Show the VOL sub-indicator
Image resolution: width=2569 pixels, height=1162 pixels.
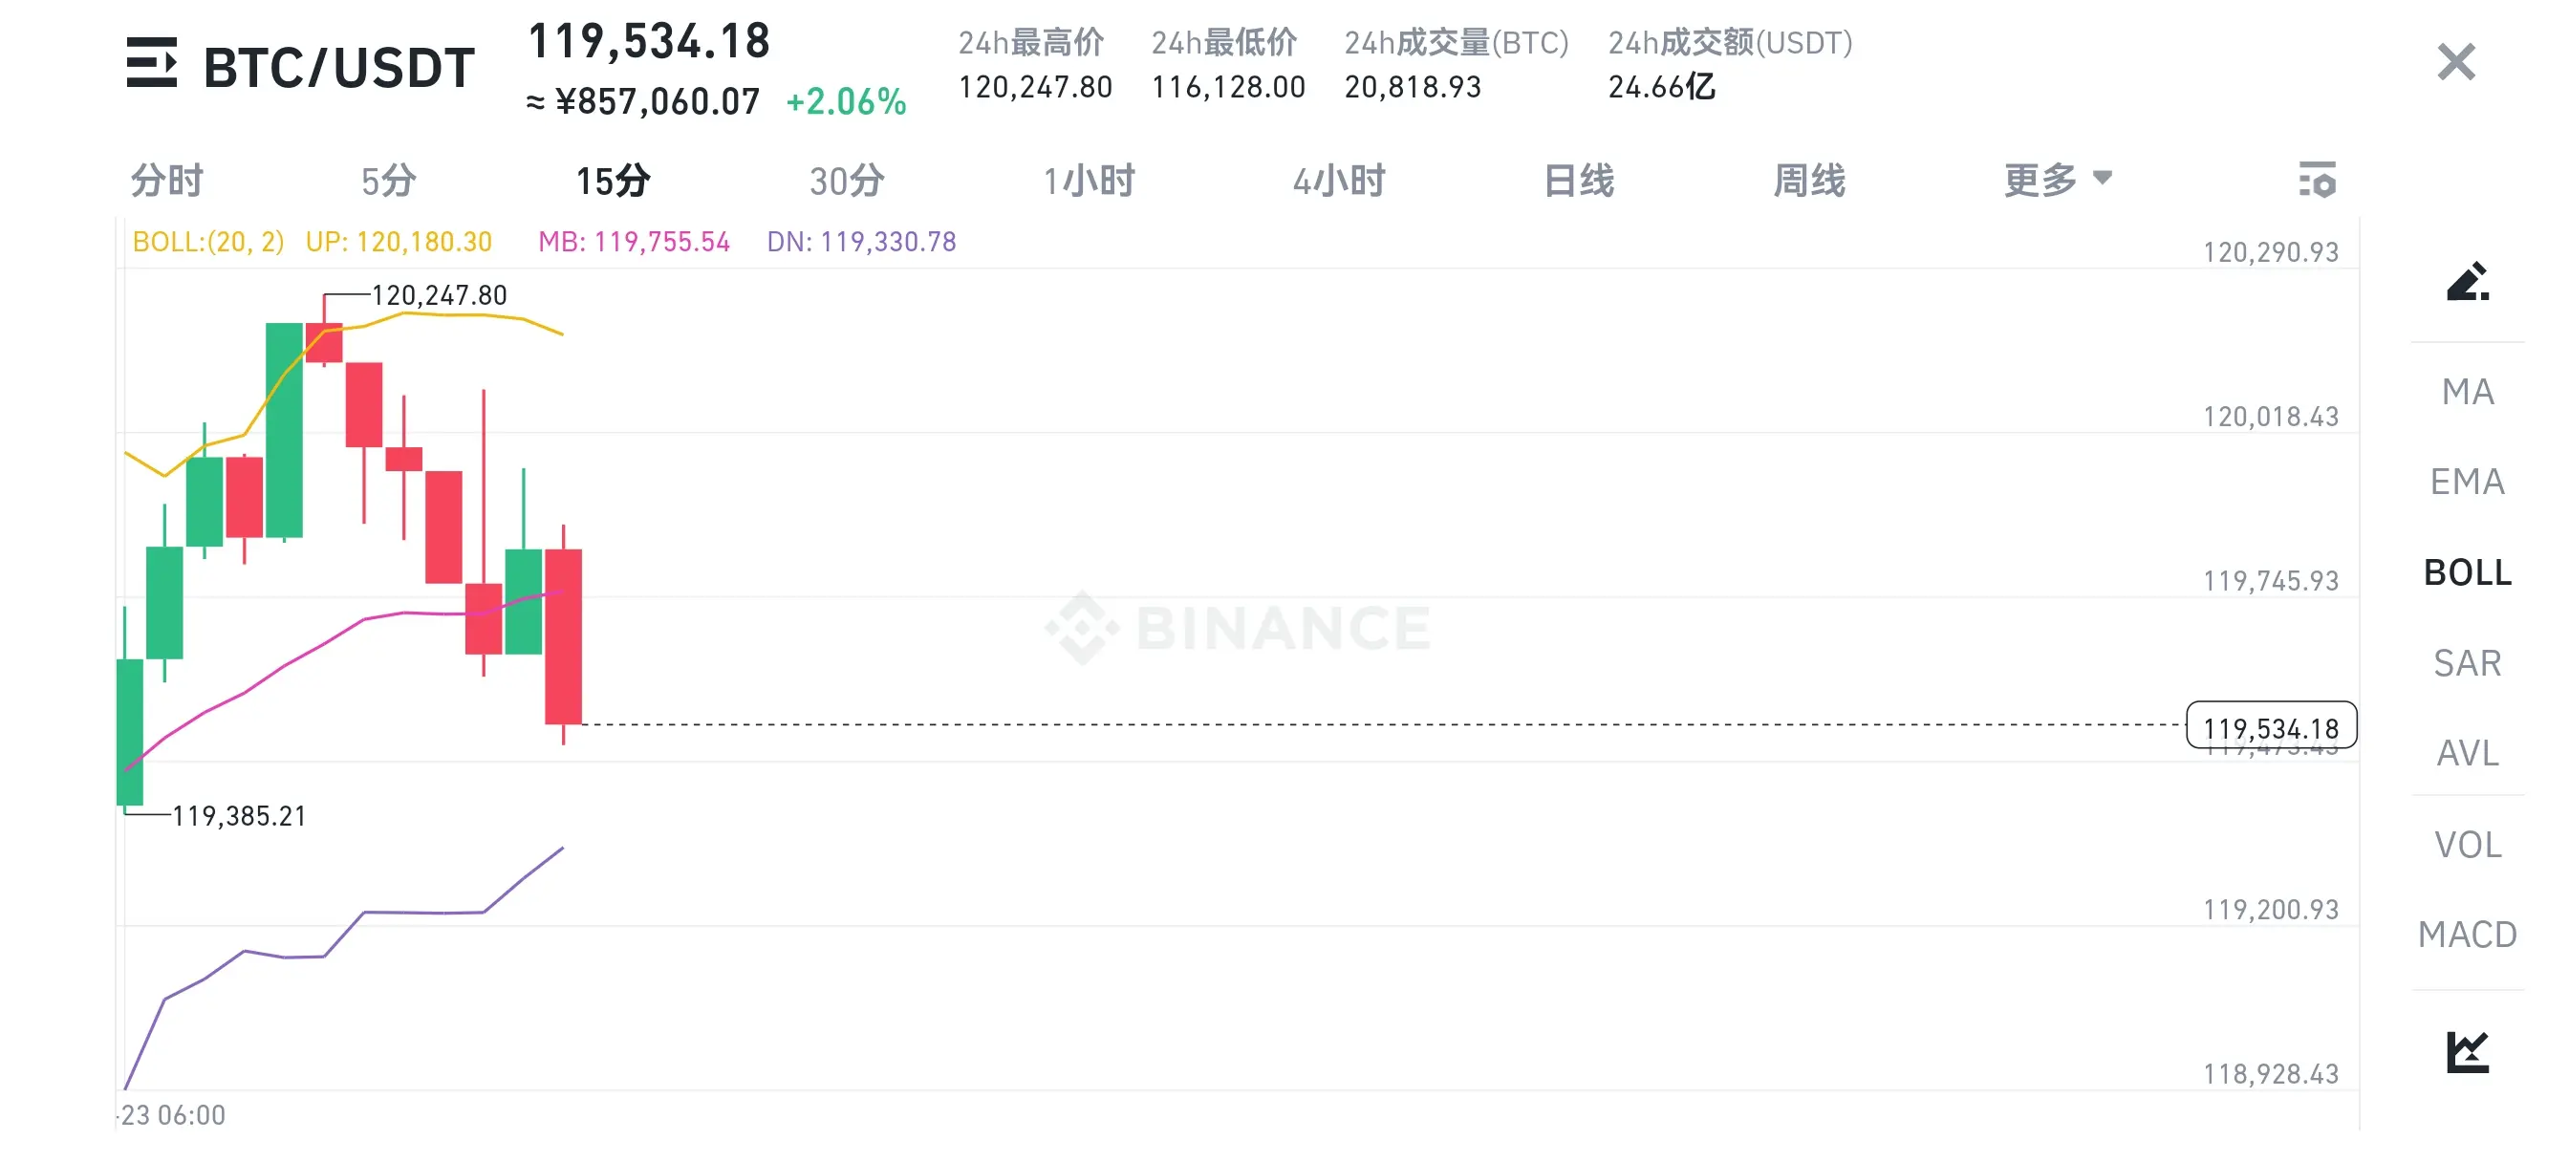[2468, 845]
